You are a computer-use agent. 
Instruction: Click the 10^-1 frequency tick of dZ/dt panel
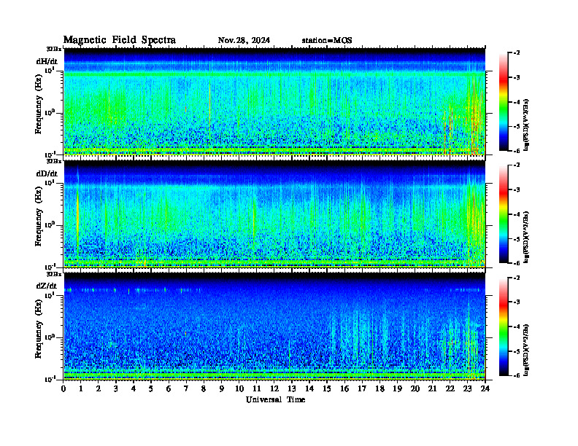pyautogui.click(x=50, y=379)
